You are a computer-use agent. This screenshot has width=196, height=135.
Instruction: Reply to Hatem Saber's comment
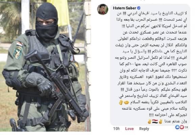tap(144, 129)
